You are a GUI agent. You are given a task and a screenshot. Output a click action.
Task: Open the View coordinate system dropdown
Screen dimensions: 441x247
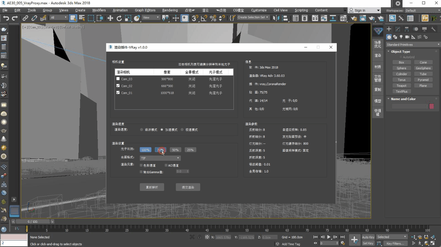pyautogui.click(x=151, y=18)
